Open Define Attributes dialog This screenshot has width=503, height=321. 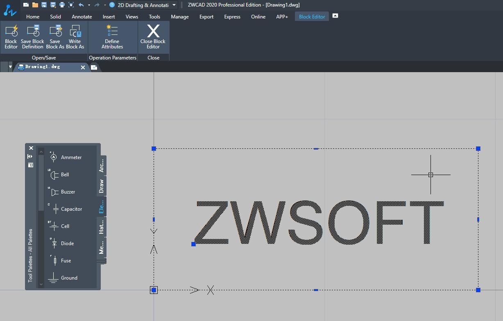[112, 36]
